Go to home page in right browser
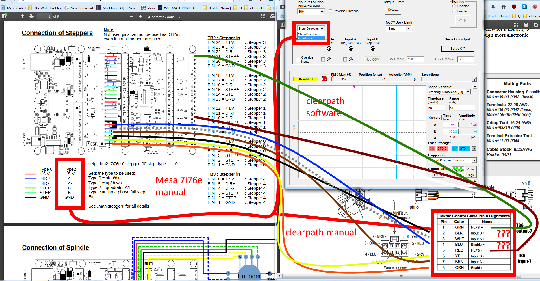This screenshot has width=540, height=281. click(504, 7)
